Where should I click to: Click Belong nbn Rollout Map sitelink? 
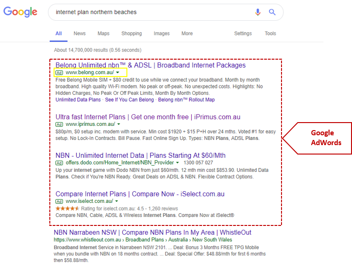(186, 100)
